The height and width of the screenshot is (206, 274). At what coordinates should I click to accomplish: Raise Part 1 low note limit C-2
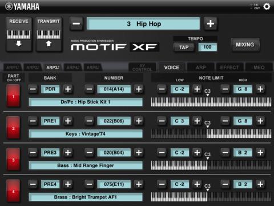[197, 89]
